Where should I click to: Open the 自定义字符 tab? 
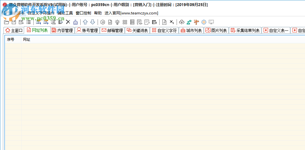click(164, 30)
